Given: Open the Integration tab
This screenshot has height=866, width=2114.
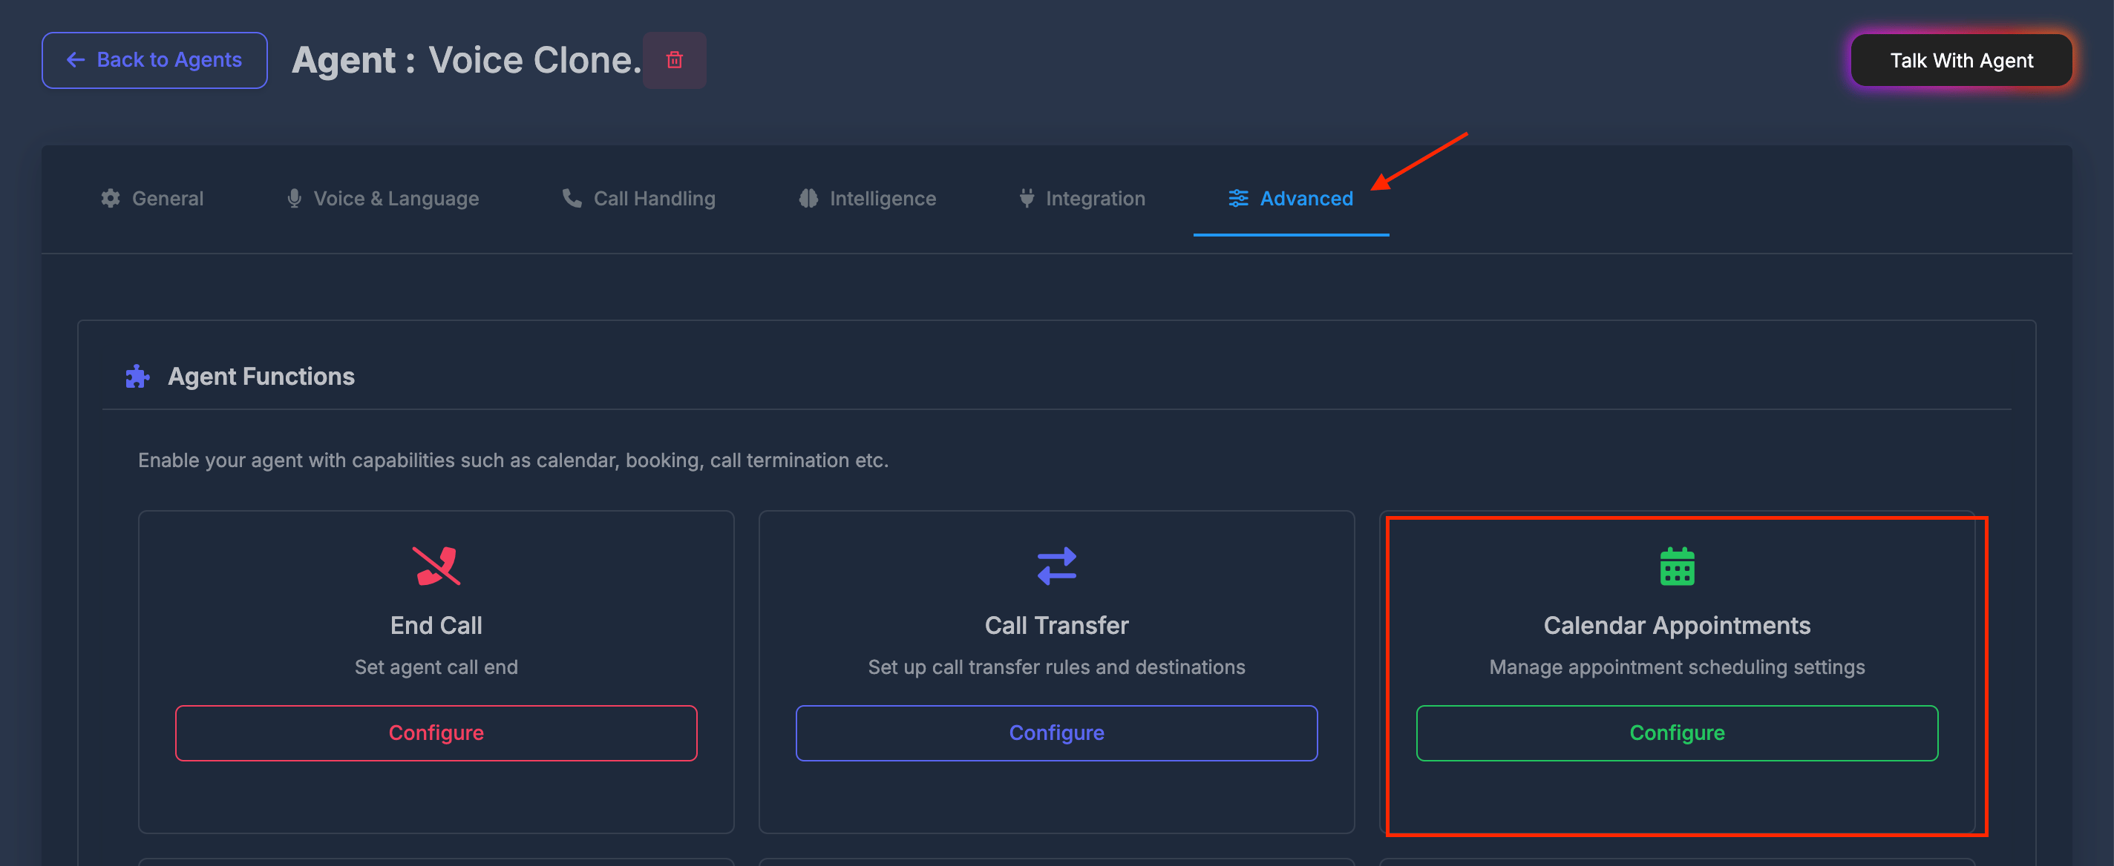Looking at the screenshot, I should [1081, 199].
